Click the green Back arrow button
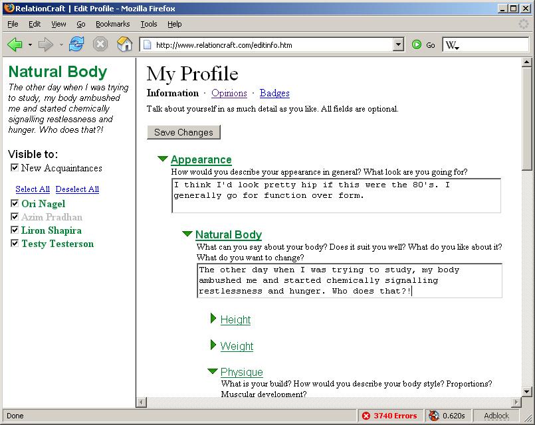 (15, 44)
